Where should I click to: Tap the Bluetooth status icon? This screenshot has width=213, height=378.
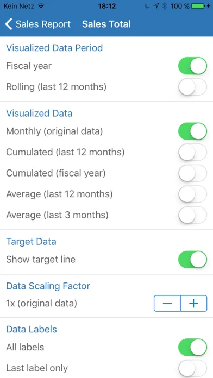[x=165, y=7]
